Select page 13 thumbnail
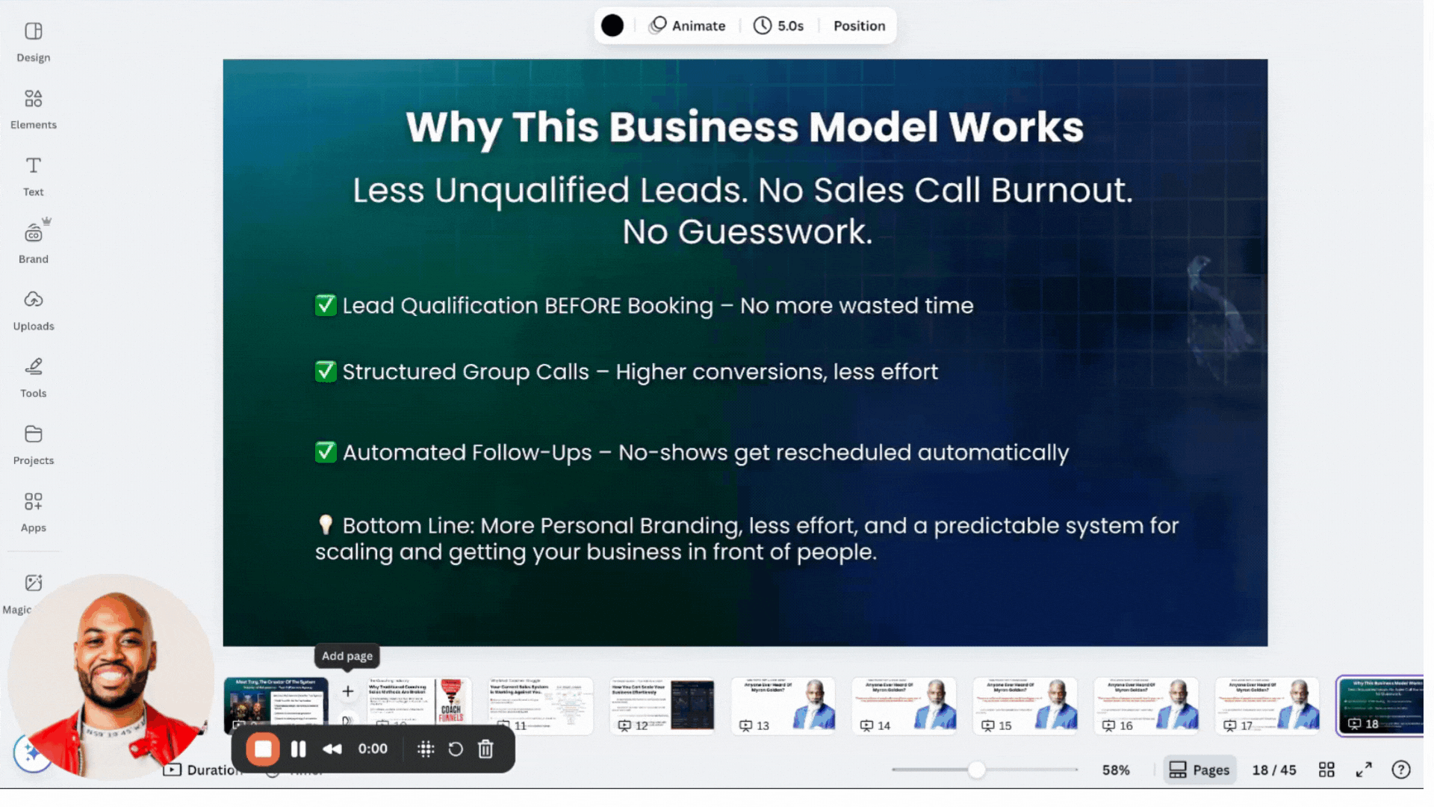Viewport: 1434px width, 807px height. (x=783, y=705)
